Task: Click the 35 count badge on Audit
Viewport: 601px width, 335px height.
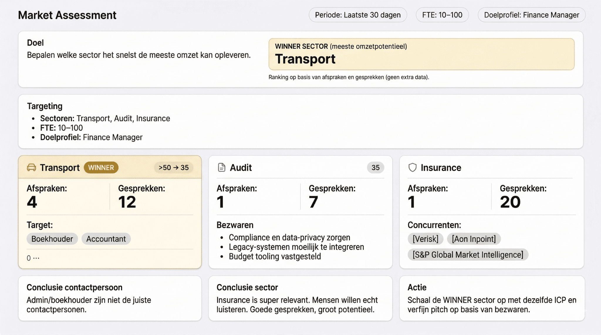Action: (375, 167)
